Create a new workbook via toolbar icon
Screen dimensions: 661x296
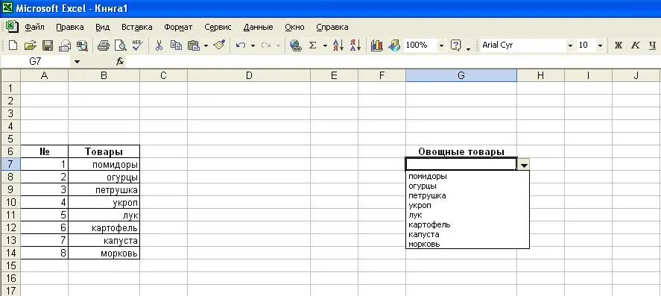pyautogui.click(x=13, y=45)
